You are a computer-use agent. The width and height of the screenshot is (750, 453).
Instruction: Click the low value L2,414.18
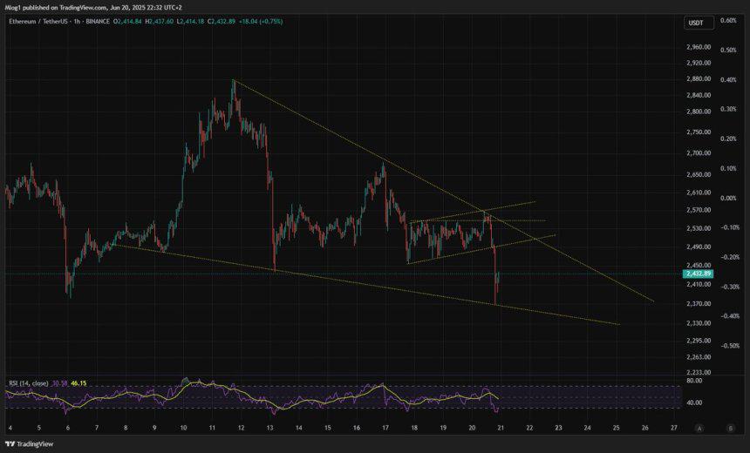click(x=190, y=22)
